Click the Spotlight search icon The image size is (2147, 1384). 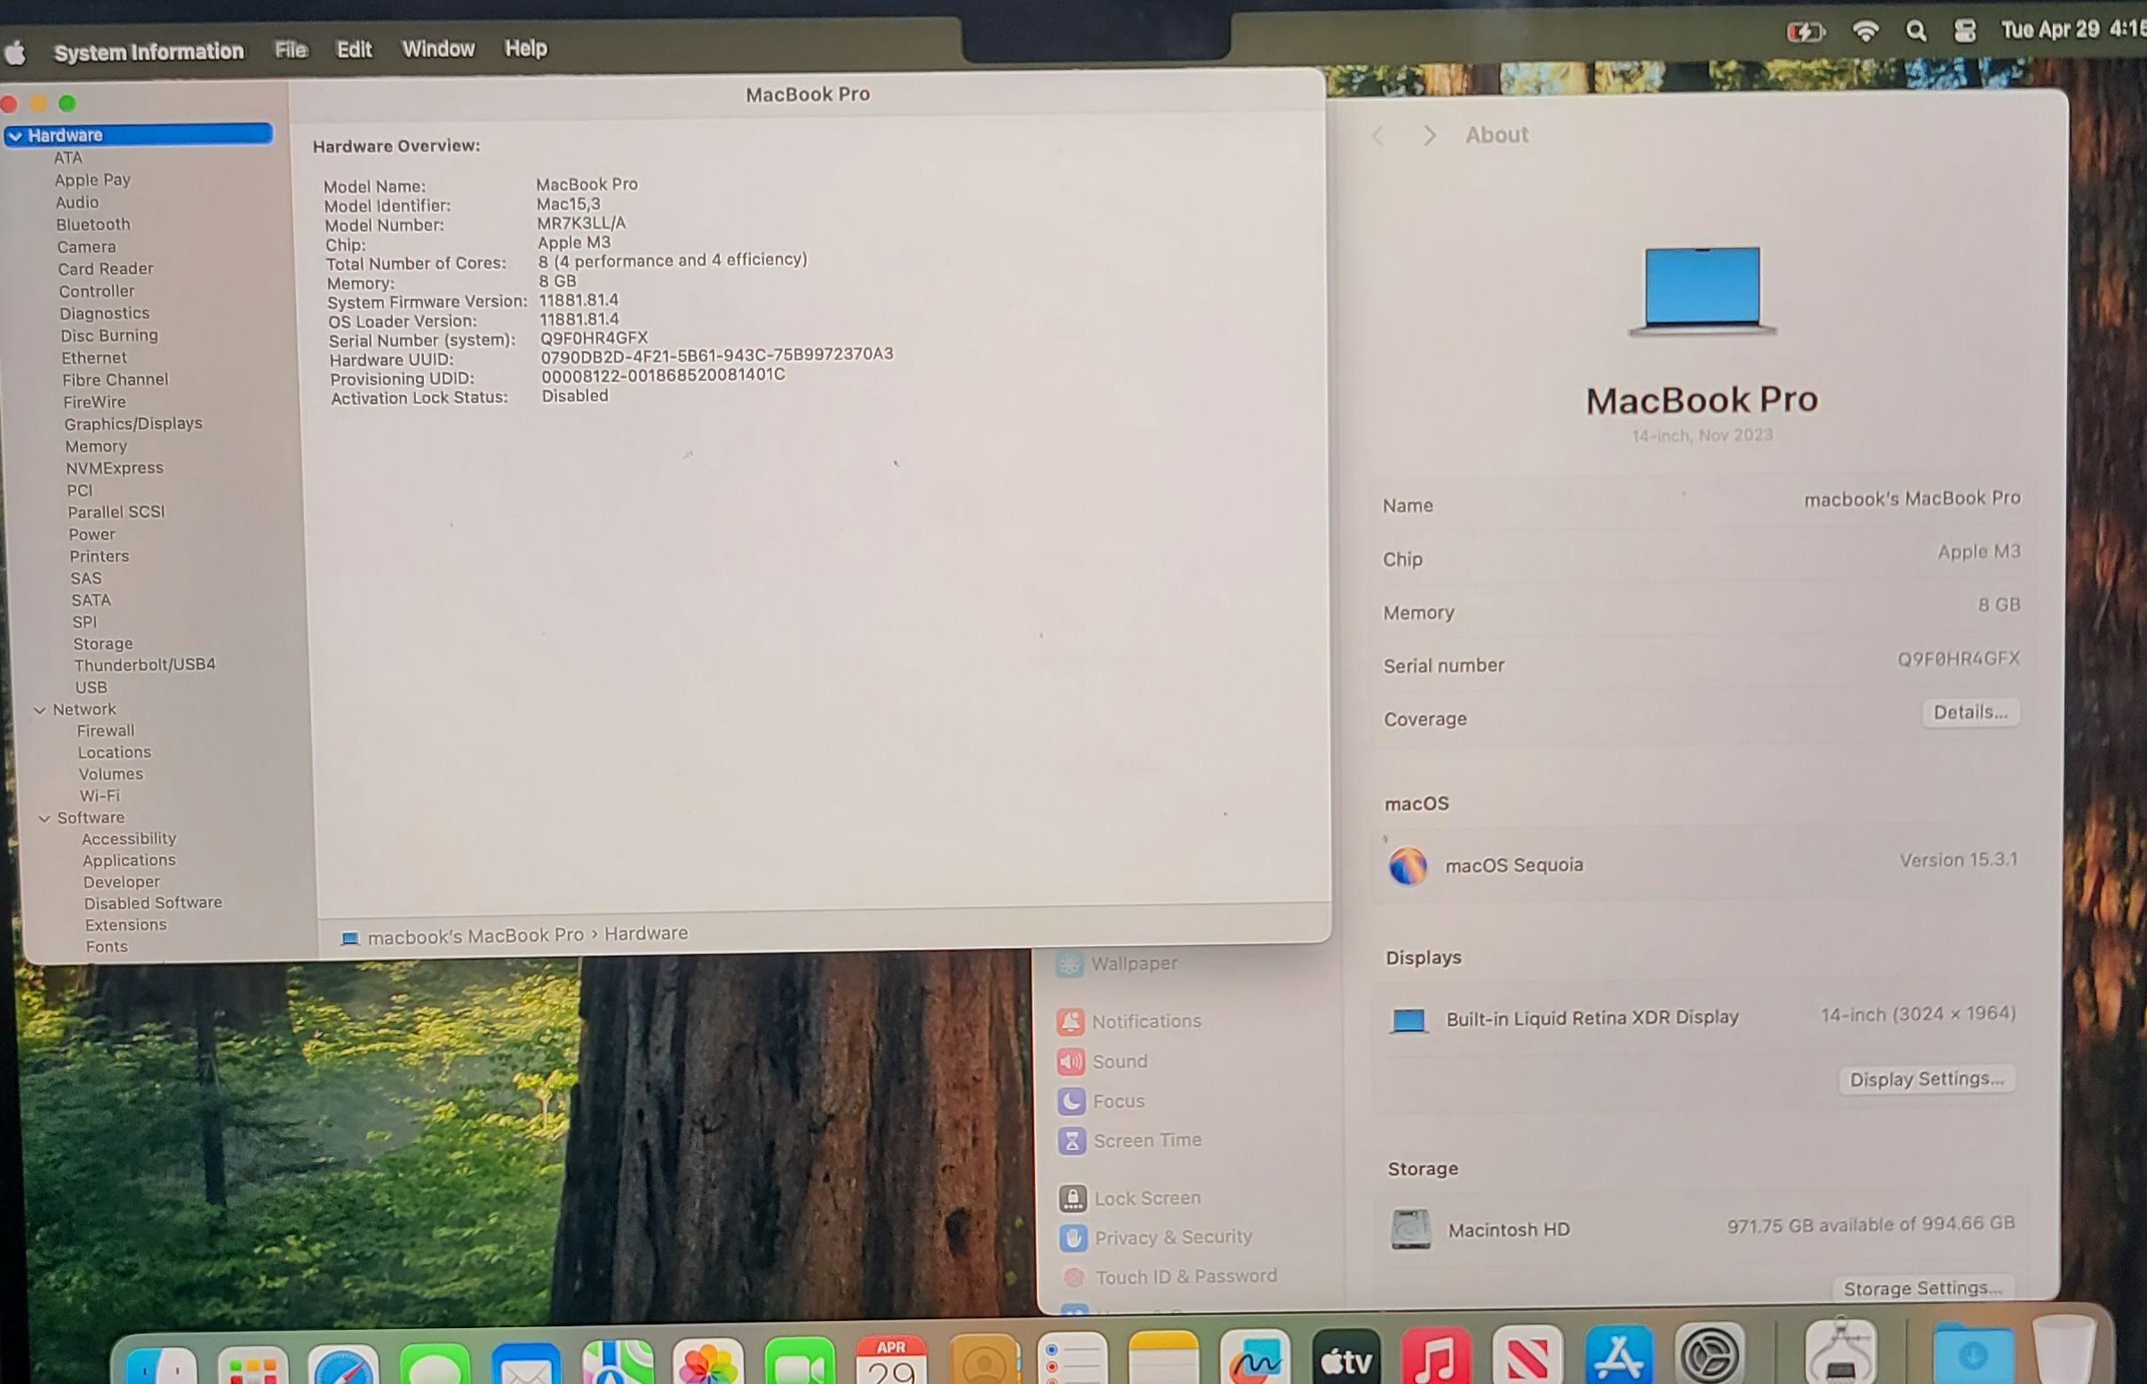tap(1915, 32)
